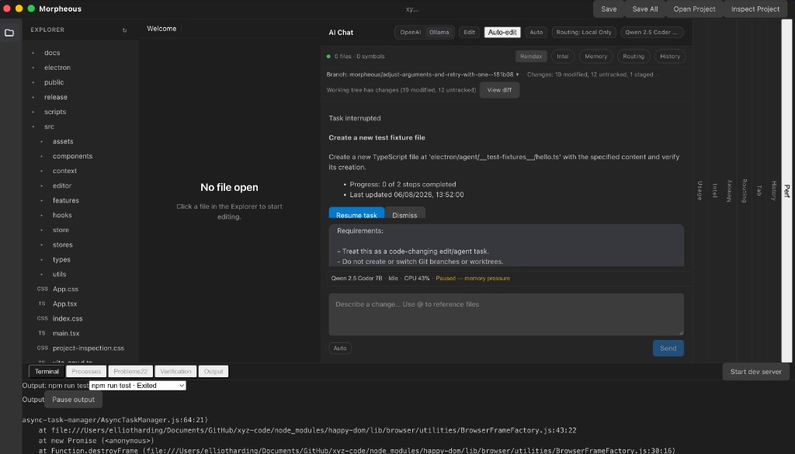This screenshot has width=795, height=454.
Task: Click the CSS icon beside index.css
Action: [x=43, y=318]
